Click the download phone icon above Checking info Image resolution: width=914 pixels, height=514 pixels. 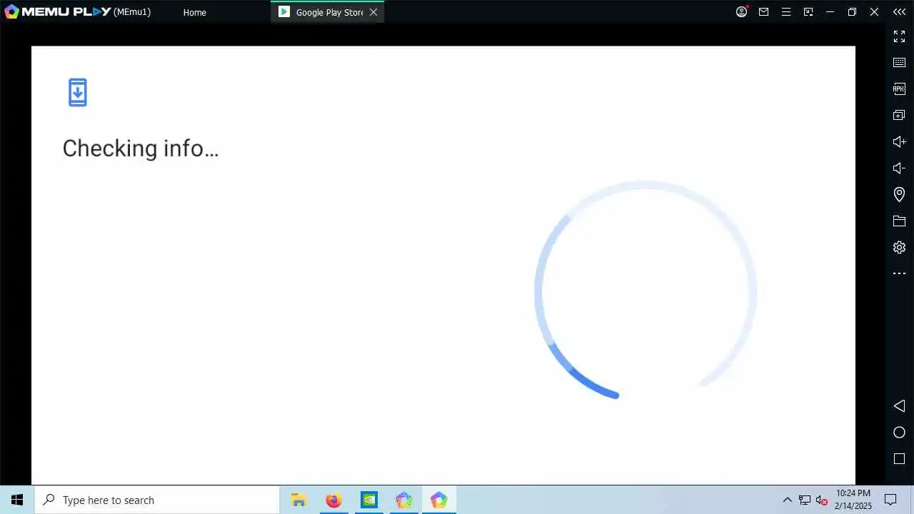[x=78, y=93]
